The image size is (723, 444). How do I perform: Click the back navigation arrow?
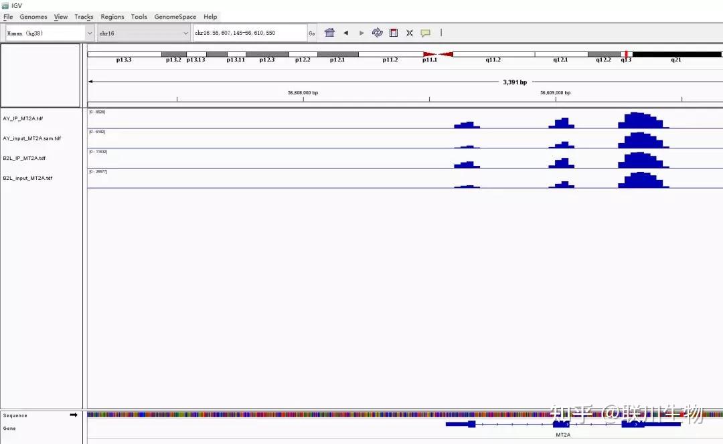[x=345, y=32]
